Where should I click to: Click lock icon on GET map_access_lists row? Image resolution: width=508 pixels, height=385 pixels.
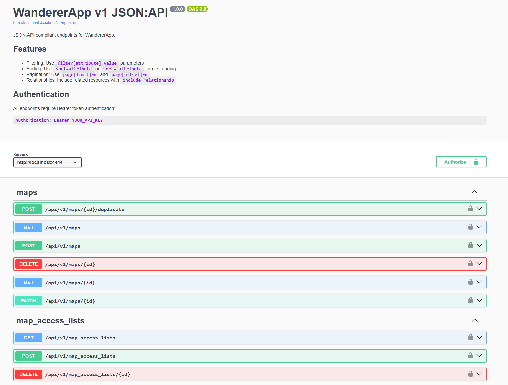coord(470,337)
